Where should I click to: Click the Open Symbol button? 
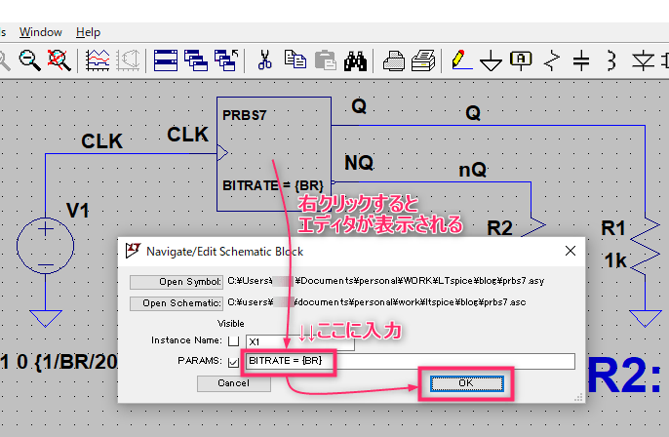pyautogui.click(x=176, y=282)
